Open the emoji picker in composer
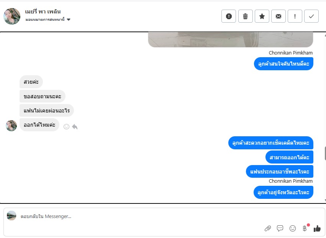The width and height of the screenshot is (326, 238). click(293, 228)
